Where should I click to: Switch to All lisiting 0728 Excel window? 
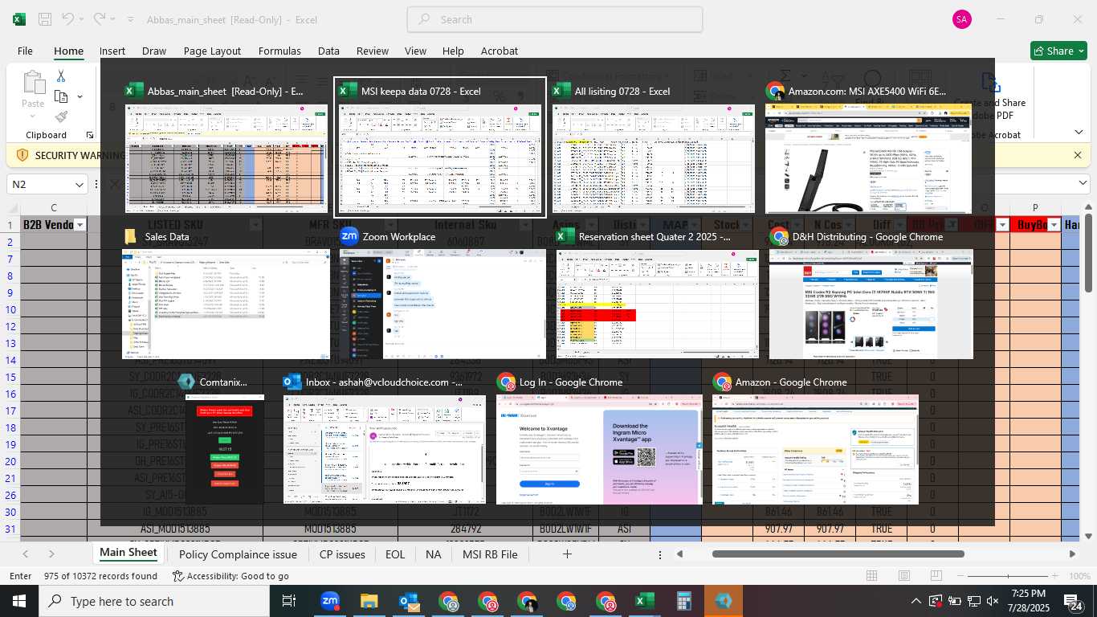[654, 147]
